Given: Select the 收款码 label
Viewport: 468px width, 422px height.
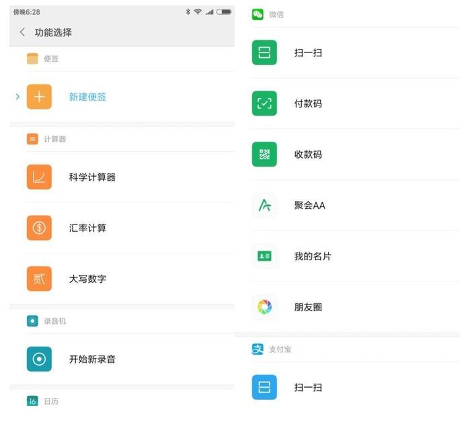Looking at the screenshot, I should click(x=308, y=155).
